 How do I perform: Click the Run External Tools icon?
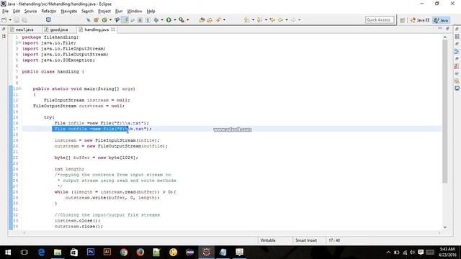(x=182, y=20)
